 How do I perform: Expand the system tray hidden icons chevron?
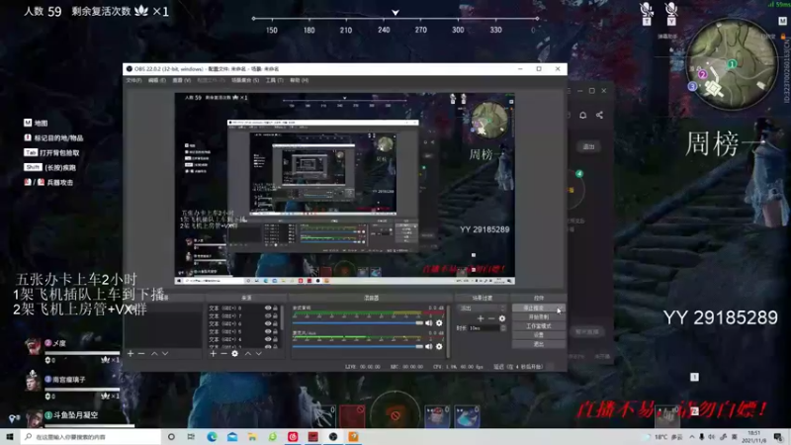pyautogui.click(x=691, y=437)
